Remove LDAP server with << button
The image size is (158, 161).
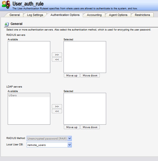click(x=57, y=111)
